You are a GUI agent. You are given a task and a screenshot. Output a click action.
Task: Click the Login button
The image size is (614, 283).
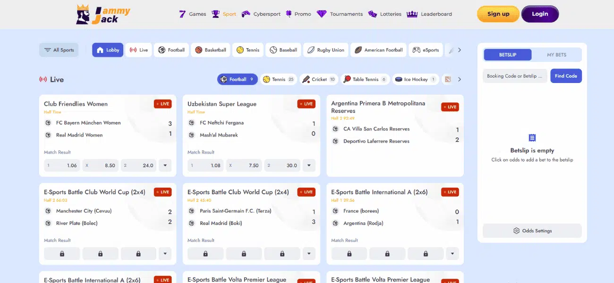coord(540,14)
